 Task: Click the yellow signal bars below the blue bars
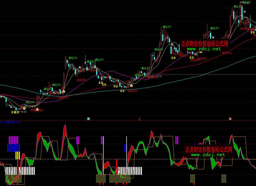click(17, 155)
